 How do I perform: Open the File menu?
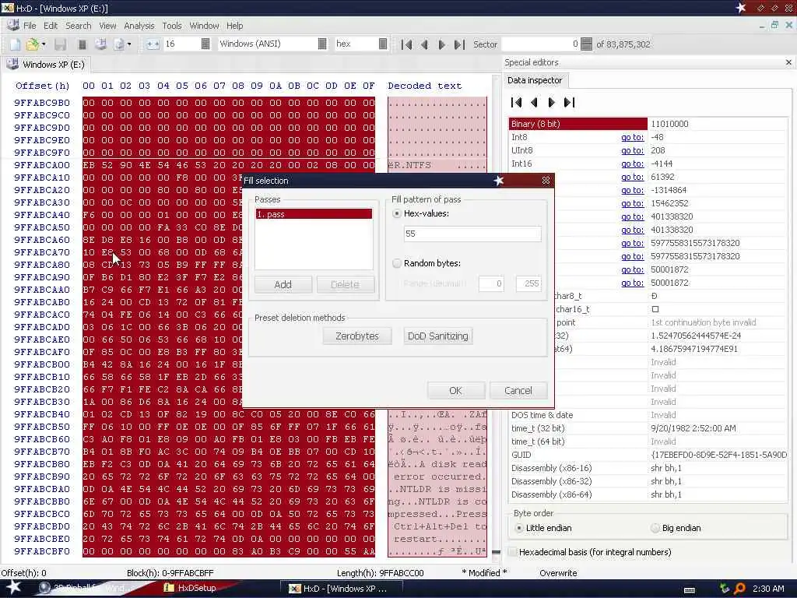point(30,26)
